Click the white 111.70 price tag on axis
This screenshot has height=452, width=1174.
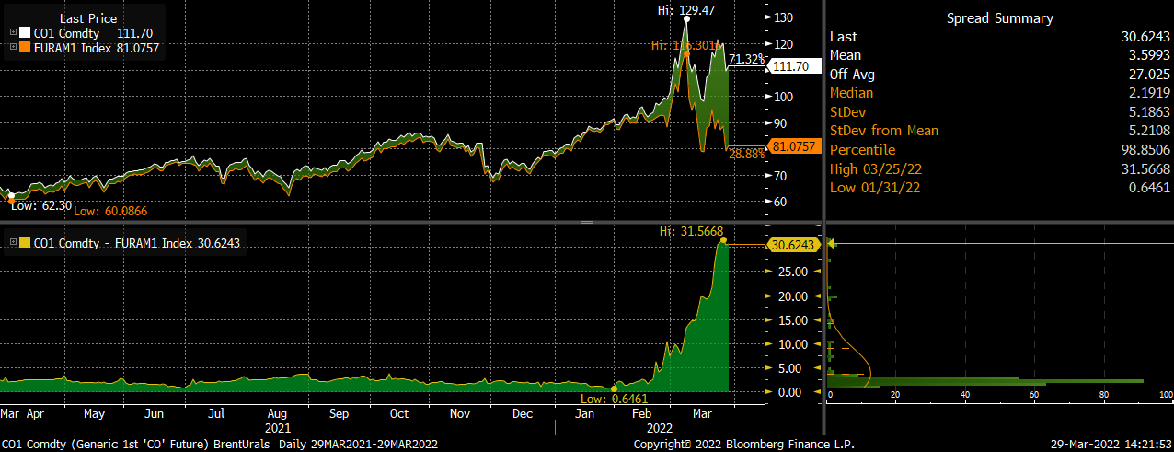pyautogui.click(x=788, y=66)
